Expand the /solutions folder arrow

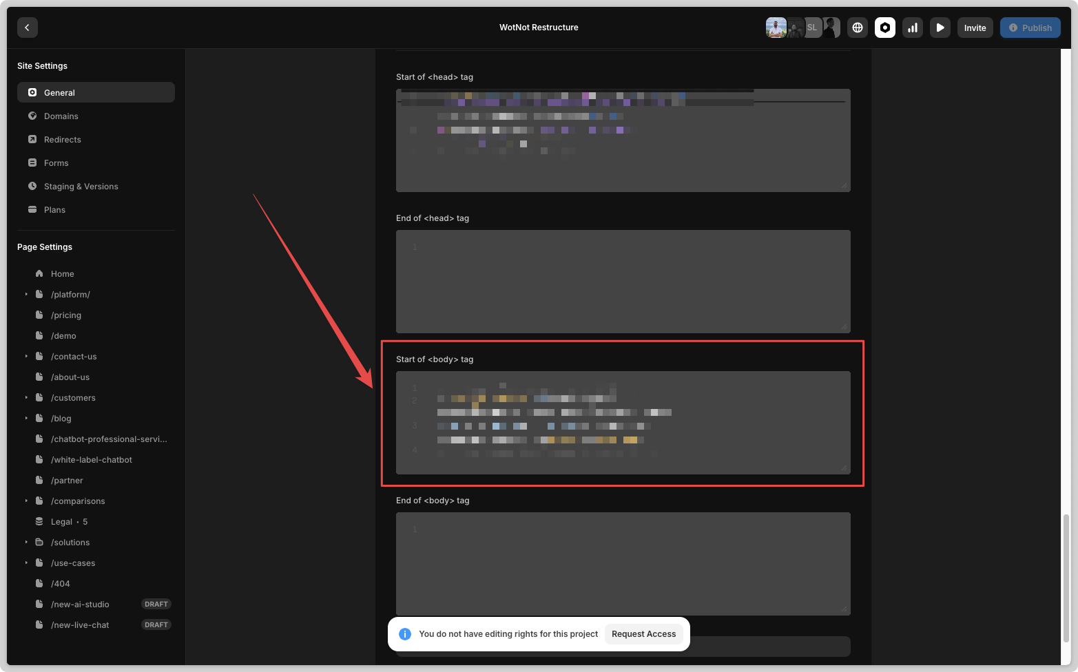coord(26,543)
